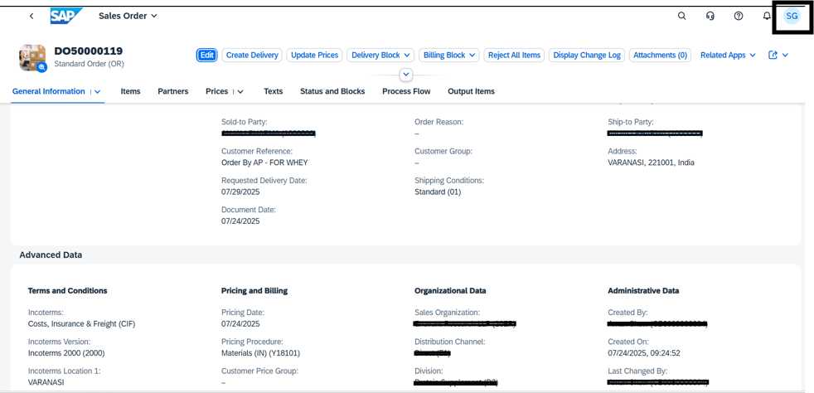Click the order product image thumbnail
Image resolution: width=814 pixels, height=393 pixels.
[32, 57]
